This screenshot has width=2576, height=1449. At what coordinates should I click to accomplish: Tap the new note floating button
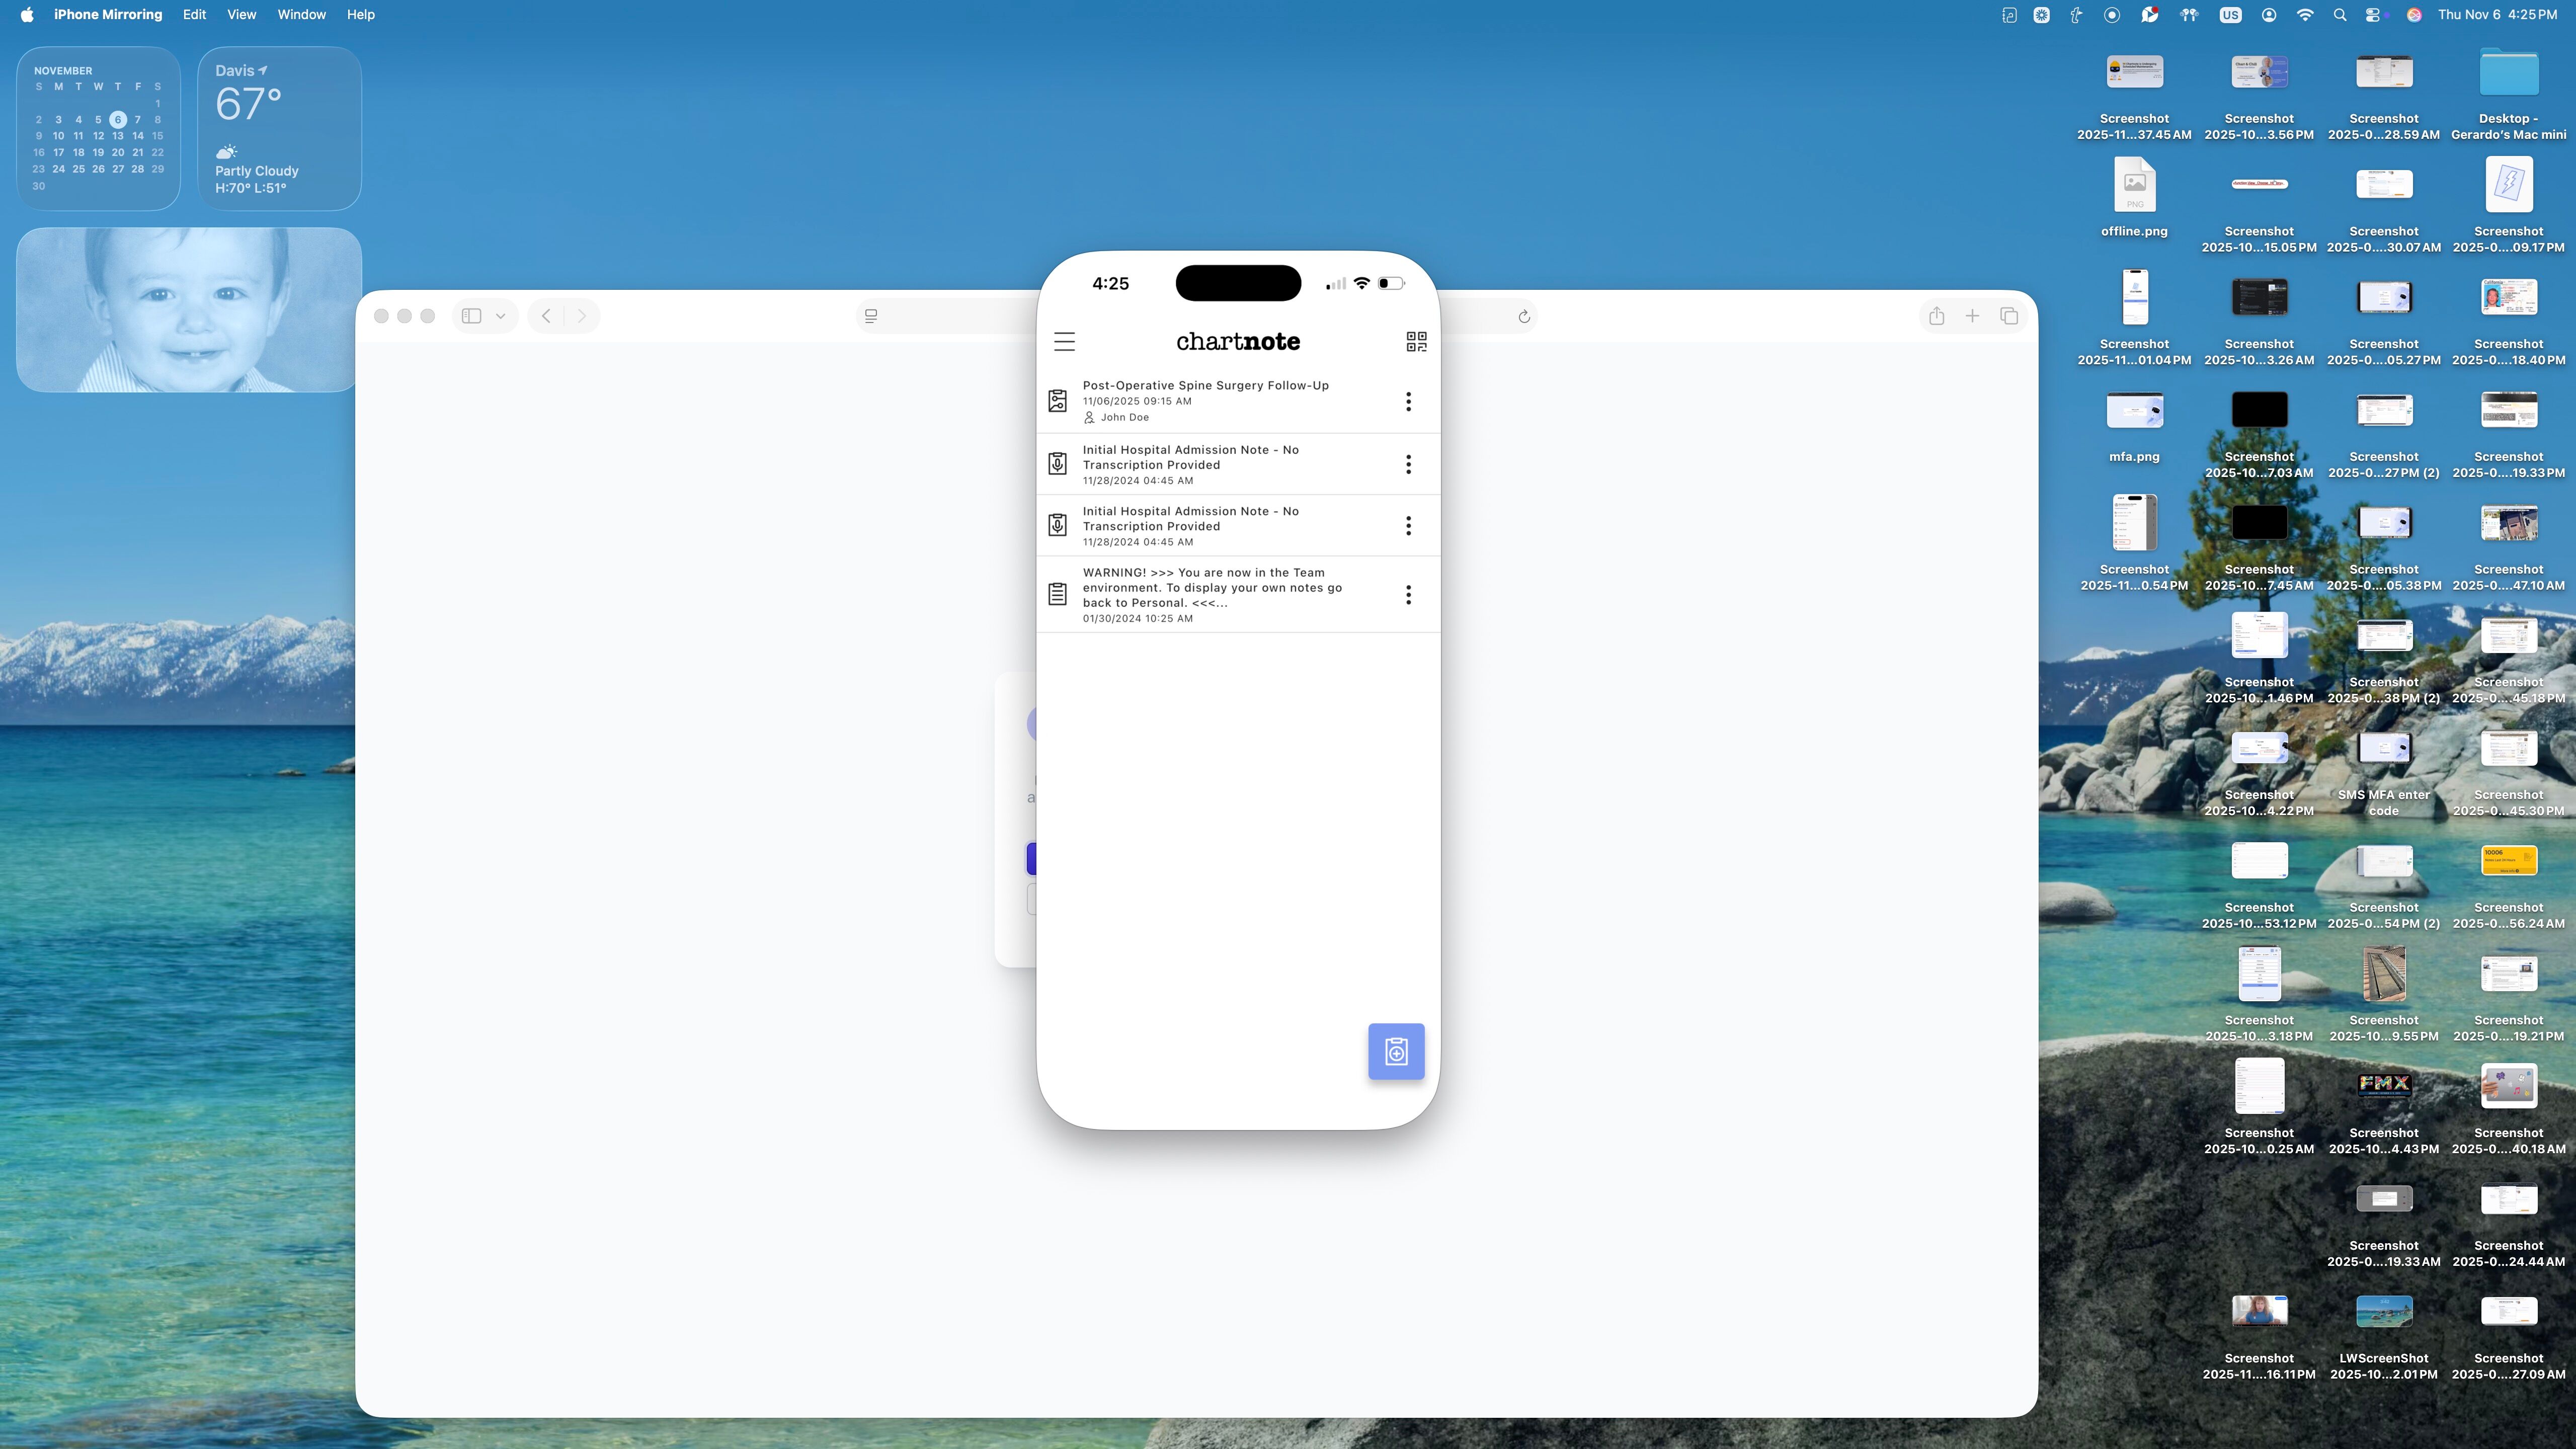click(1396, 1051)
